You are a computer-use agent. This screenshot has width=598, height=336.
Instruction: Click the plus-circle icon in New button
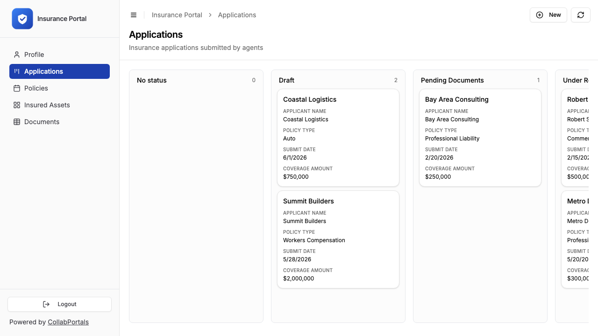coord(540,15)
